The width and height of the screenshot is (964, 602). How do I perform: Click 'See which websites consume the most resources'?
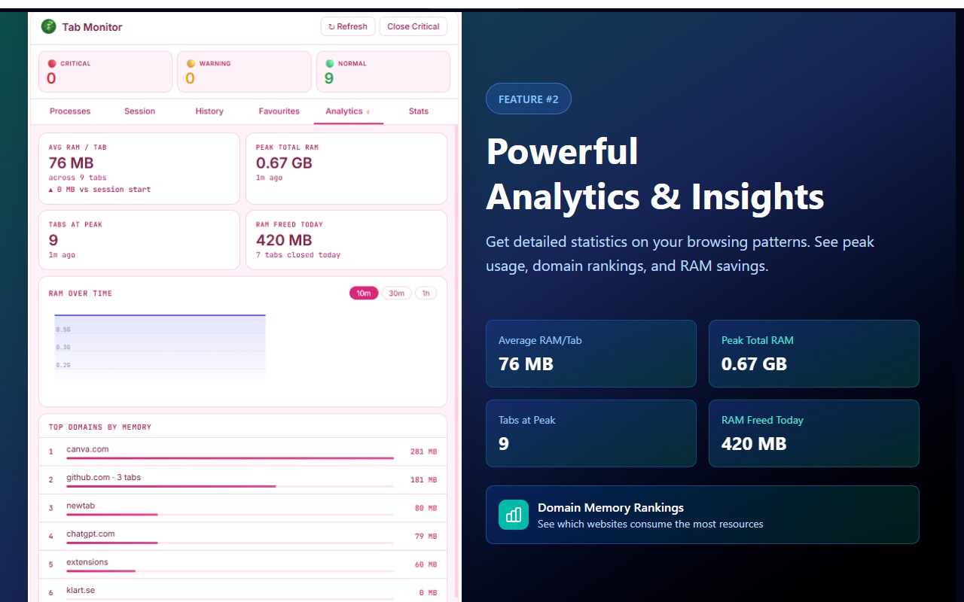pyautogui.click(x=651, y=524)
